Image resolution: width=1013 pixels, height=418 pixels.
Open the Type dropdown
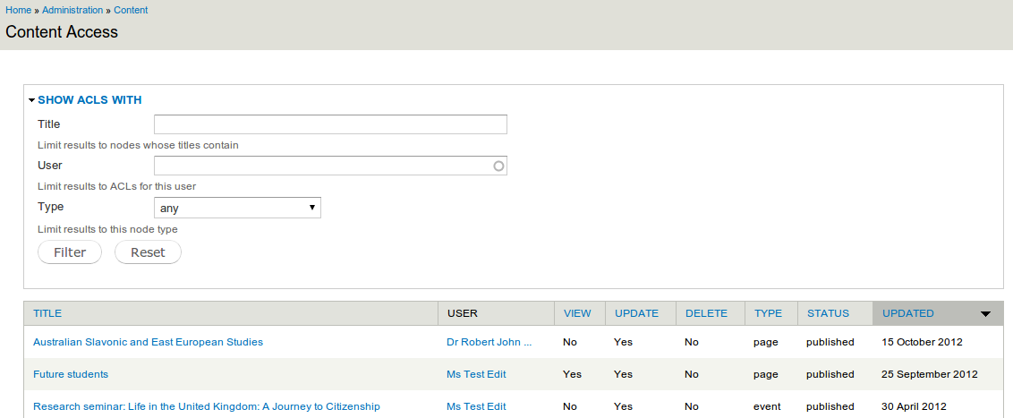237,208
